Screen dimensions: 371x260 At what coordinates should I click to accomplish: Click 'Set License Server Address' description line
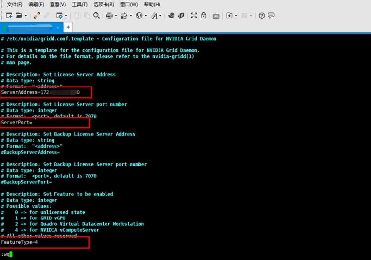click(x=58, y=74)
